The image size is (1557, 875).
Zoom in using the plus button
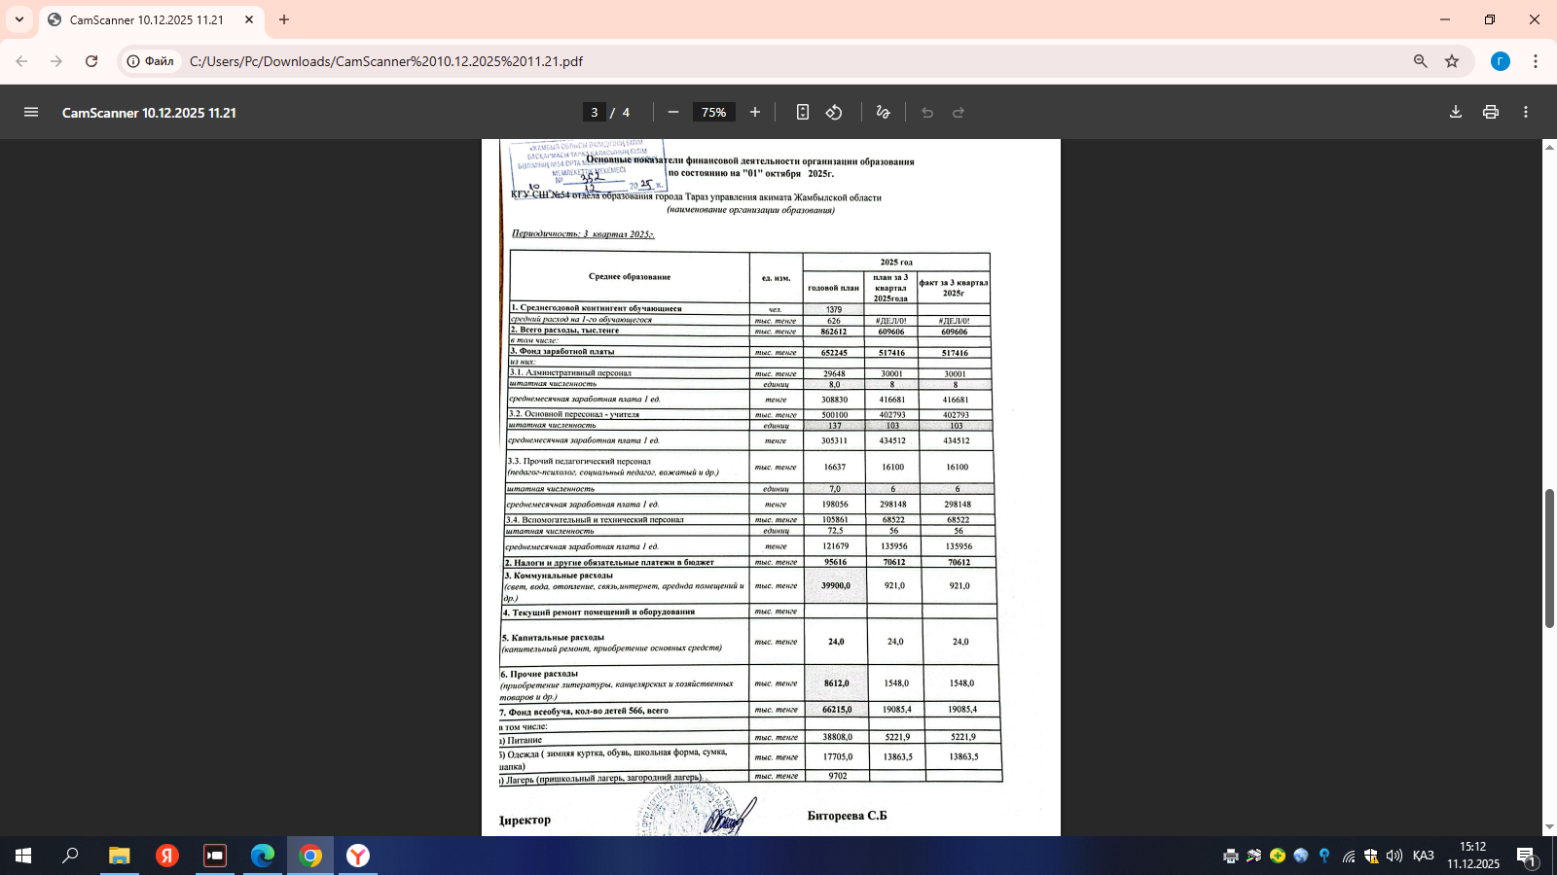tap(755, 113)
